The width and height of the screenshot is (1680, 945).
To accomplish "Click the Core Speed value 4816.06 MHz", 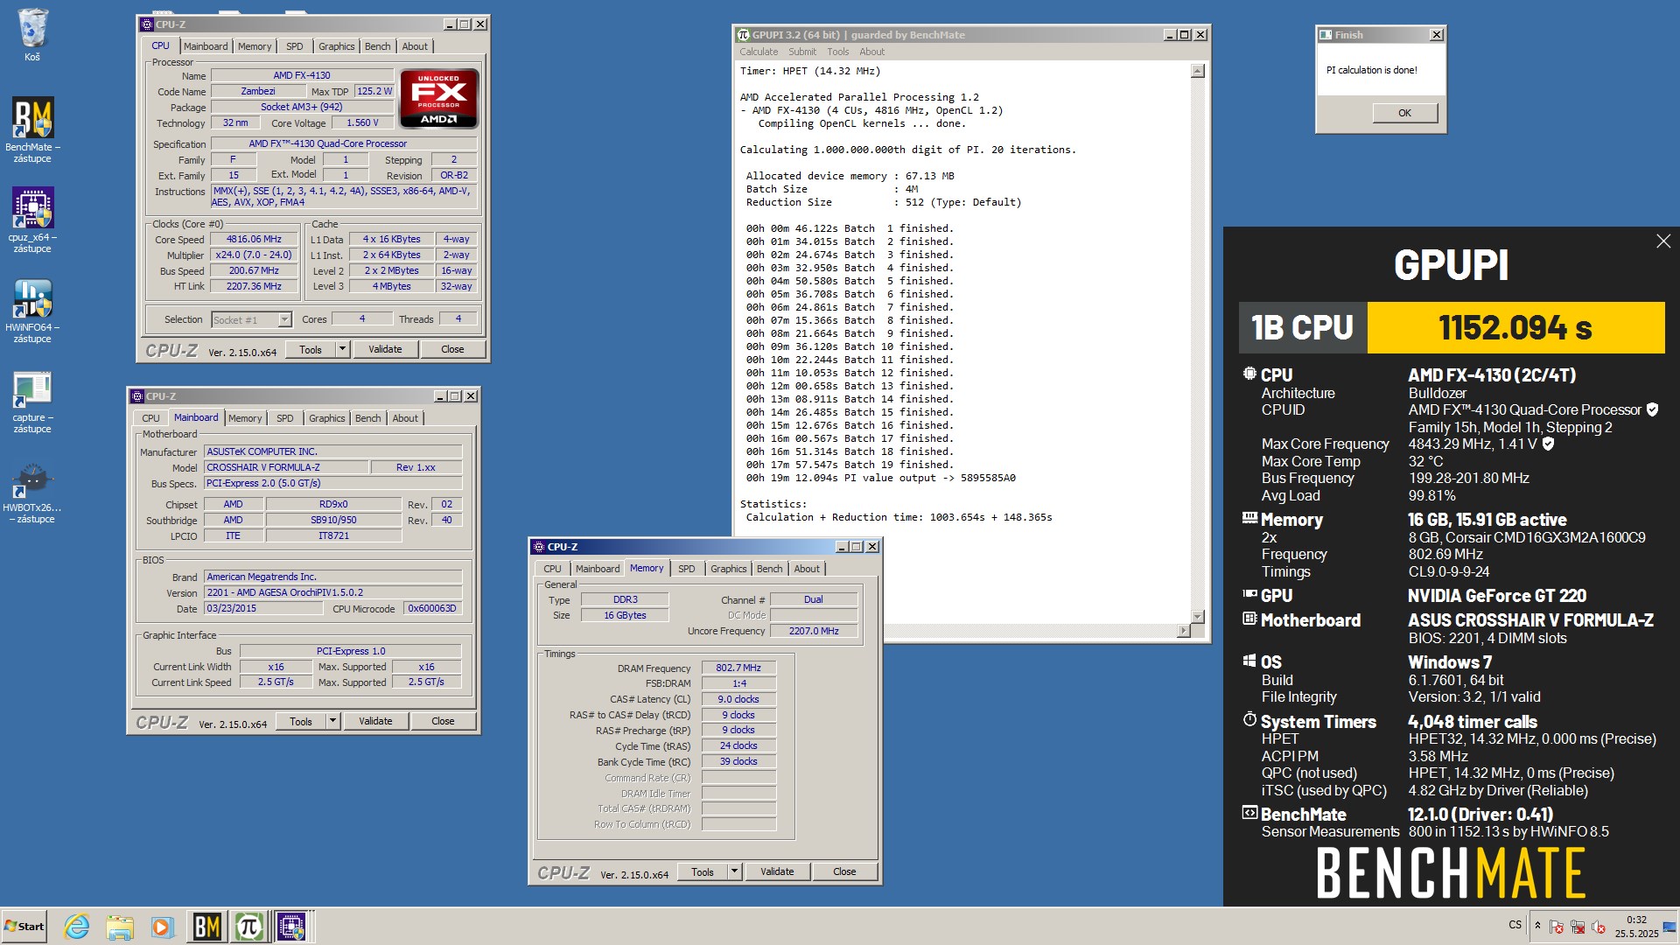I will (255, 239).
